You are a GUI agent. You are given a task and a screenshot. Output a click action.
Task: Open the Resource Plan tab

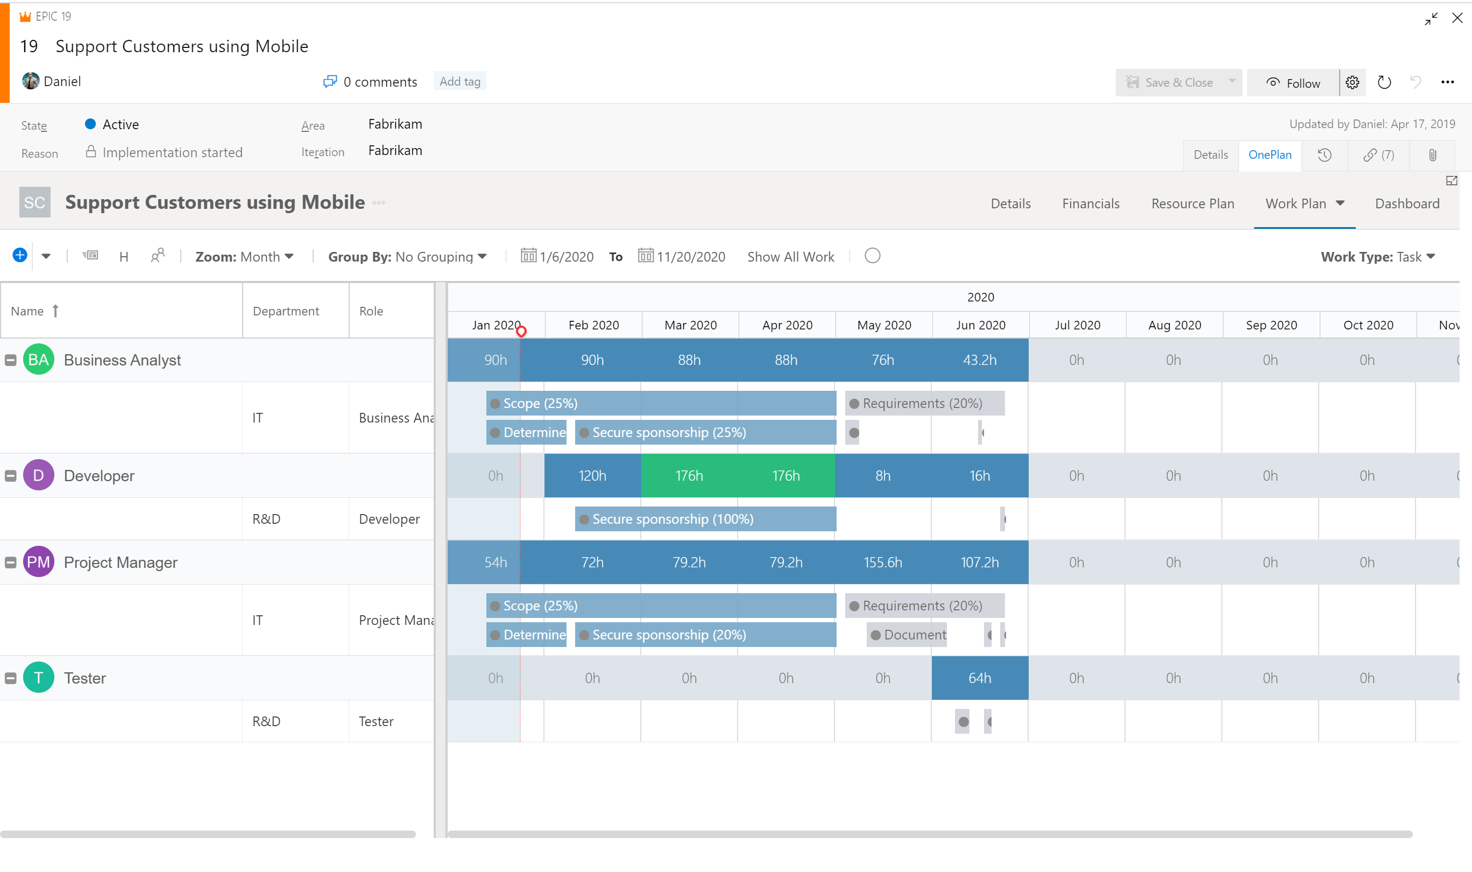1193,203
